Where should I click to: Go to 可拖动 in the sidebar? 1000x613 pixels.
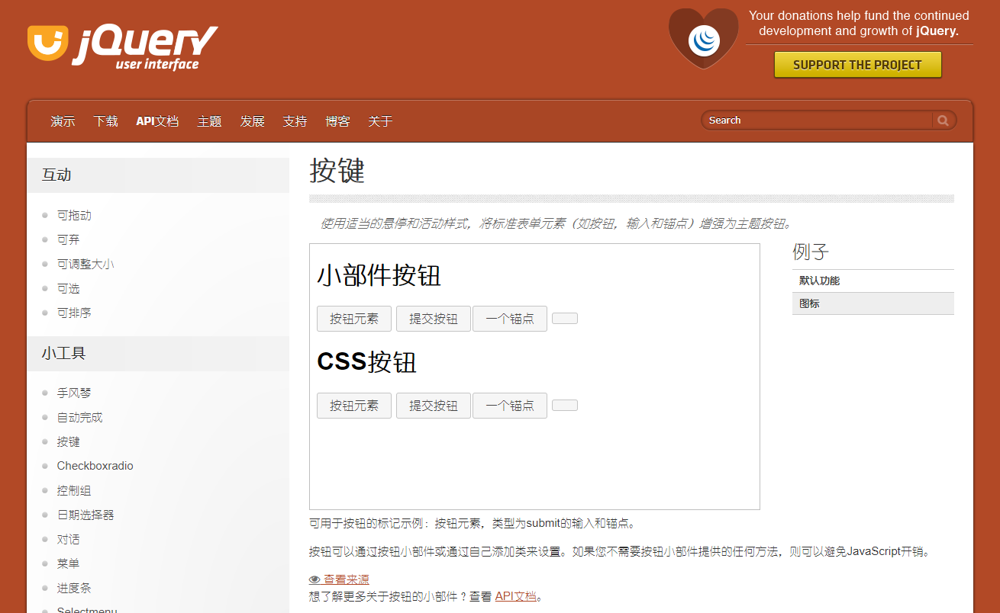[74, 216]
